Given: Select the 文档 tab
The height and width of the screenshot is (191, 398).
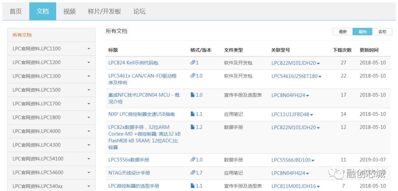Looking at the screenshot, I should (x=43, y=11).
